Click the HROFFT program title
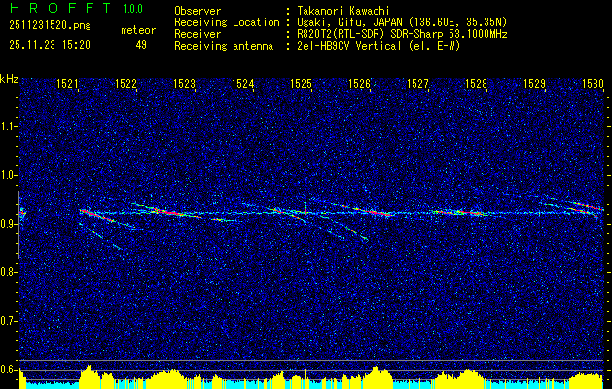Viewport: 612px width, 389px height. pyautogui.click(x=60, y=8)
